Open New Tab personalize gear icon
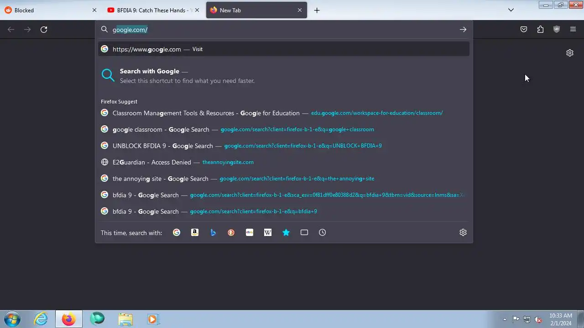584x328 pixels. [x=570, y=53]
